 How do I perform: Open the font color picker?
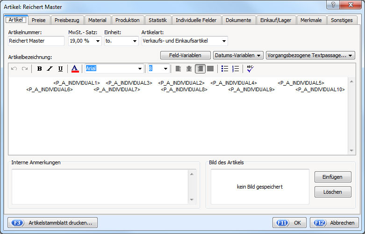[x=75, y=68]
